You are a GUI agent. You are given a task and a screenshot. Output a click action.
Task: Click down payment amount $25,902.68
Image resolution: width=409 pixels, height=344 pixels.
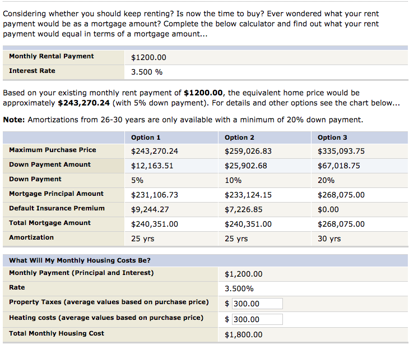246,166
